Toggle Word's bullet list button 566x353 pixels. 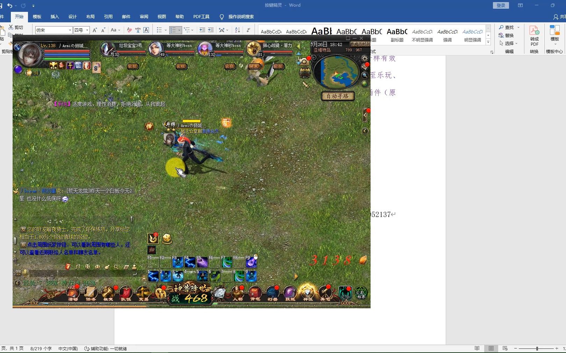tap(159, 30)
